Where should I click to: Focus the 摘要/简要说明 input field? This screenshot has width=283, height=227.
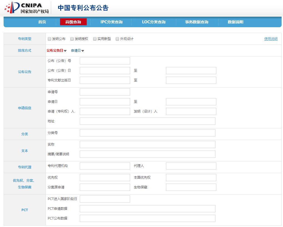pos(148,154)
